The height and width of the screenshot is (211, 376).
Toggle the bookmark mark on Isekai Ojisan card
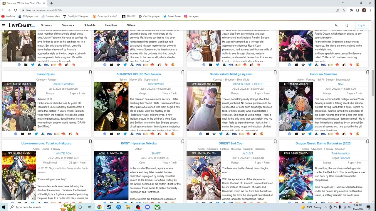pyautogui.click(x=90, y=72)
